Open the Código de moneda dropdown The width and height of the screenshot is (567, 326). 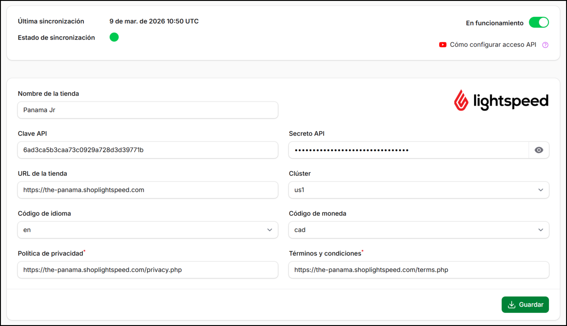pyautogui.click(x=418, y=230)
